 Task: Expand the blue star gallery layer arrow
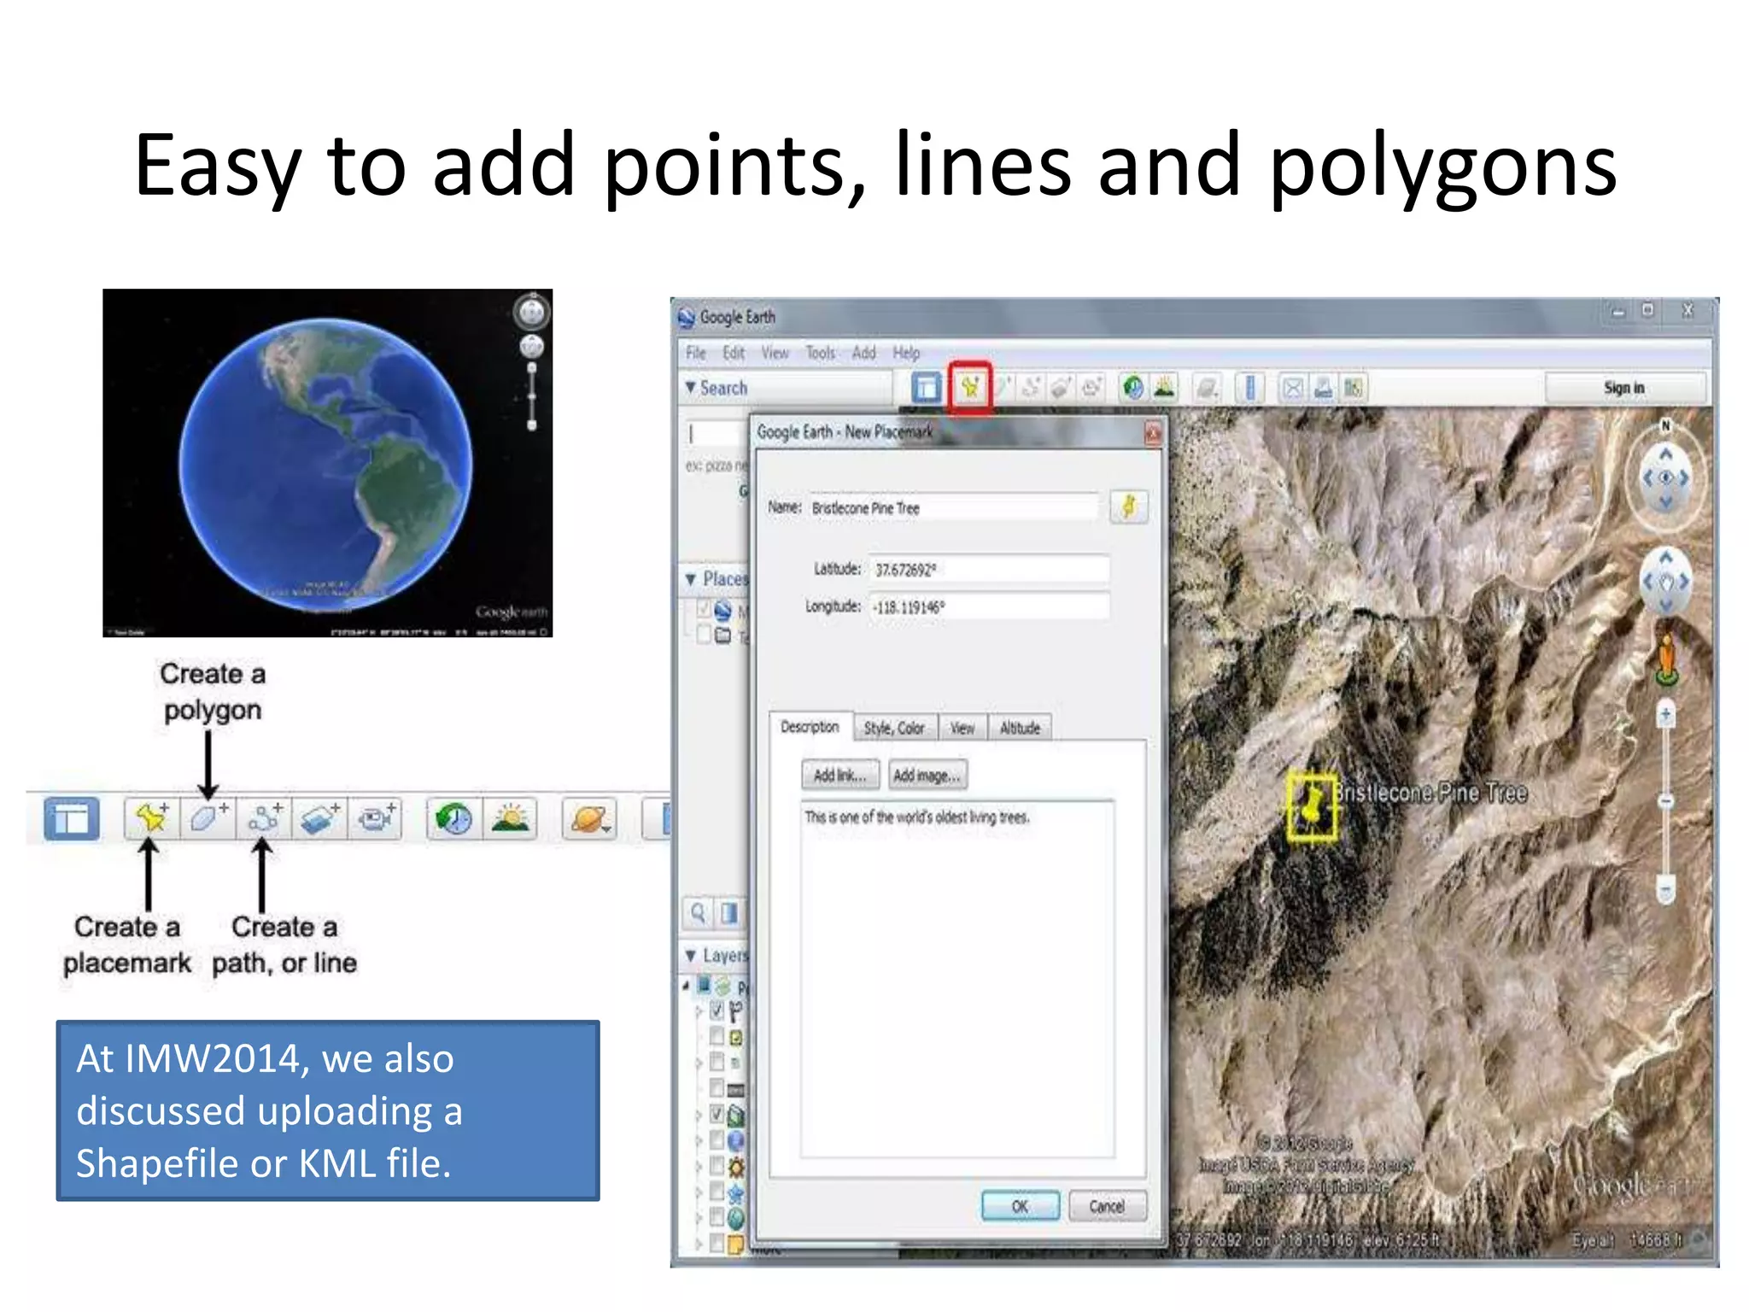pyautogui.click(x=699, y=1192)
